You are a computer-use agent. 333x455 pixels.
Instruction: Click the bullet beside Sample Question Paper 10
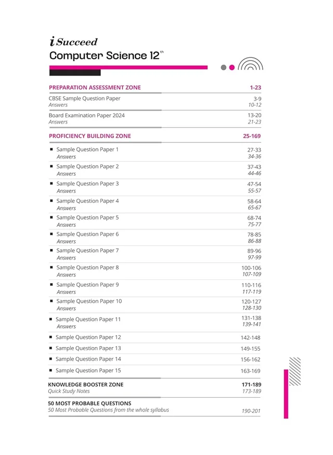pos(52,301)
